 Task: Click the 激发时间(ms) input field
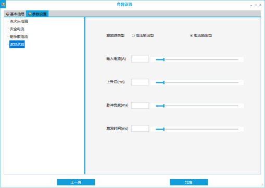140,129
